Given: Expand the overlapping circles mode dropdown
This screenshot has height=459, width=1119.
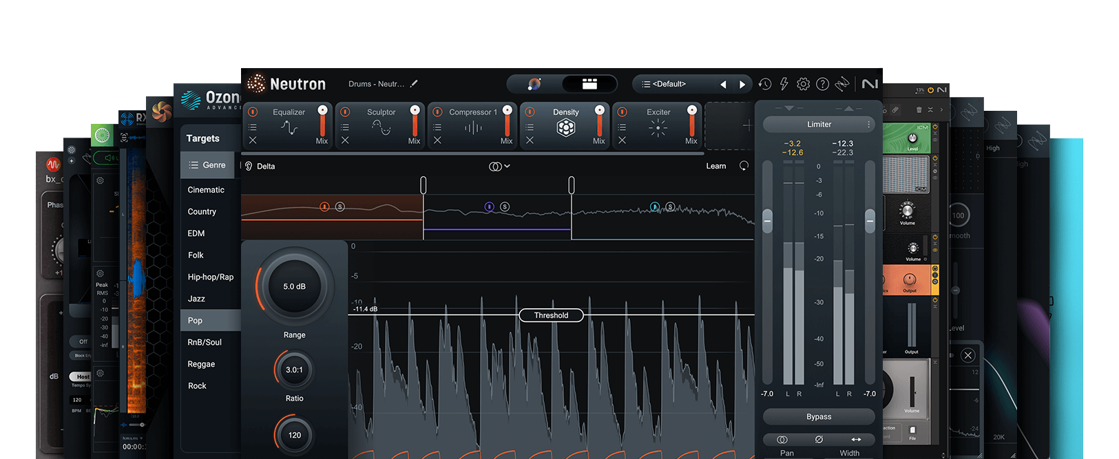Looking at the screenshot, I should pos(499,167).
